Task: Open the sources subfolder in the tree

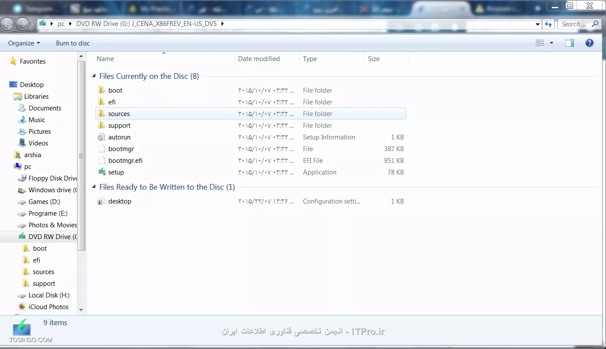Action: [43, 272]
